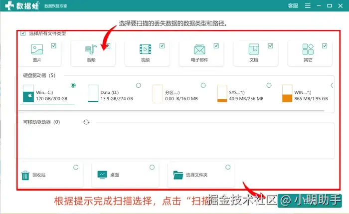Click the 865 MB/1.95 GB drive size text
The width and height of the screenshot is (349, 214).
point(311,99)
